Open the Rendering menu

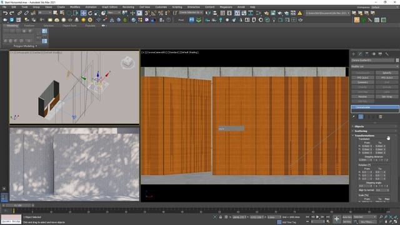coord(128,7)
